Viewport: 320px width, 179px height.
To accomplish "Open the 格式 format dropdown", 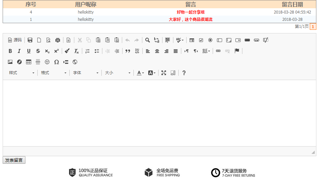I will 54,73.
